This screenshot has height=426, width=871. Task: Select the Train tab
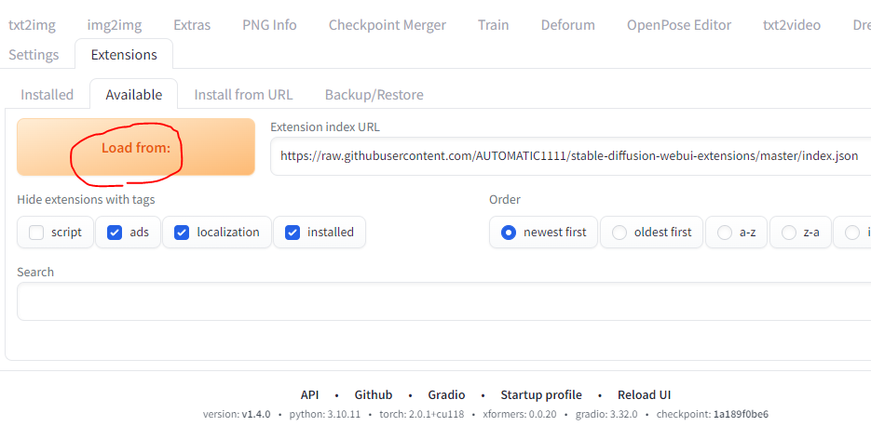pyautogui.click(x=494, y=25)
